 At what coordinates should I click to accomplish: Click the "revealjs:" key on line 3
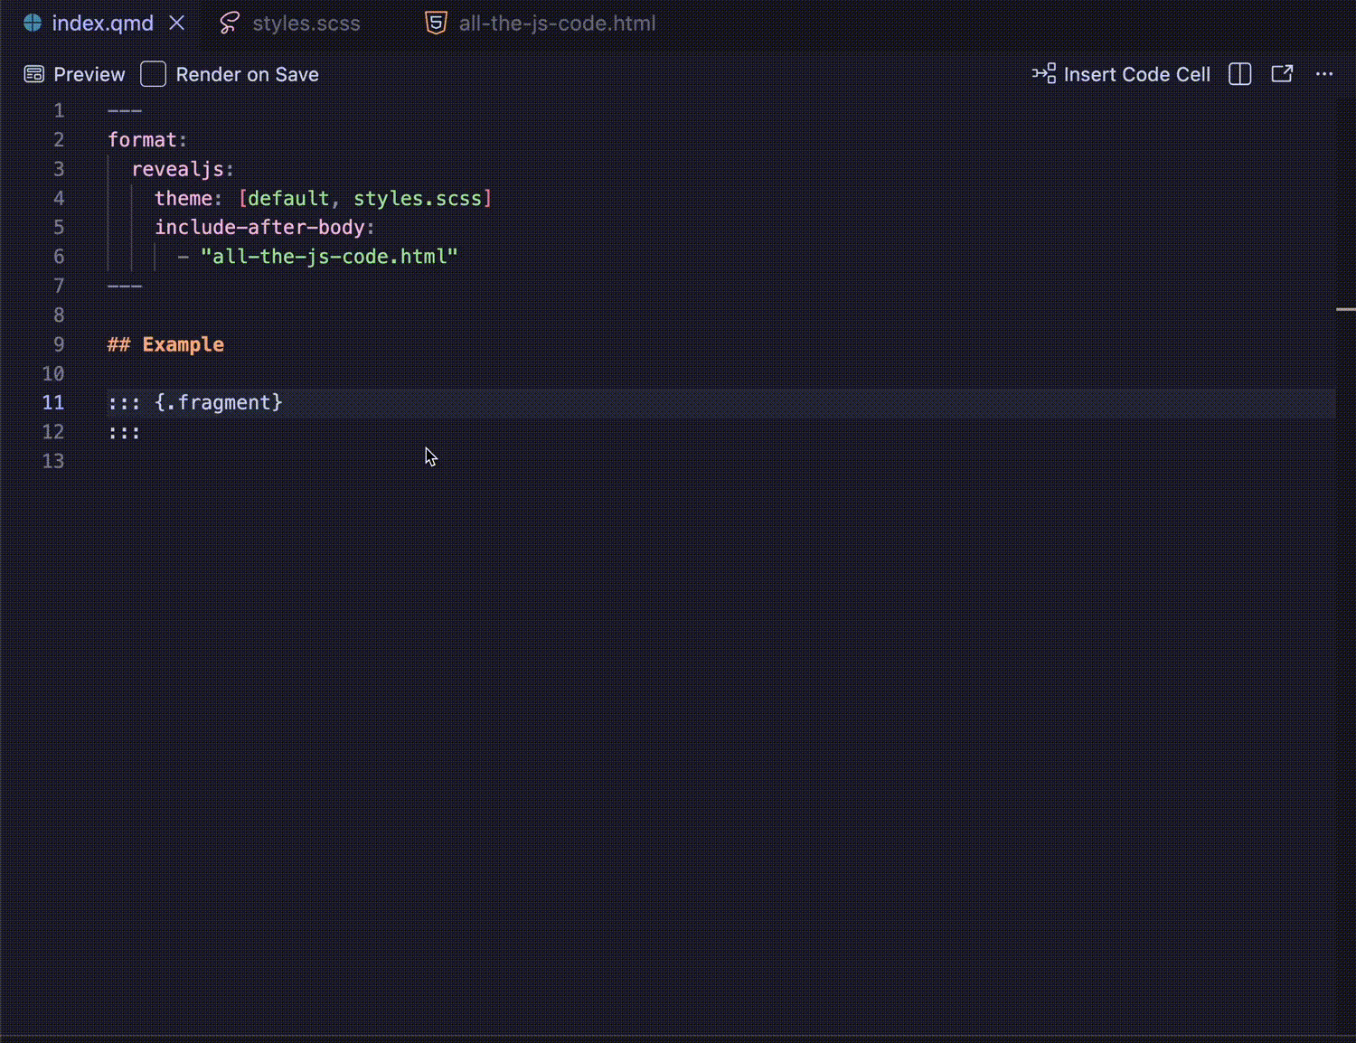coord(183,169)
